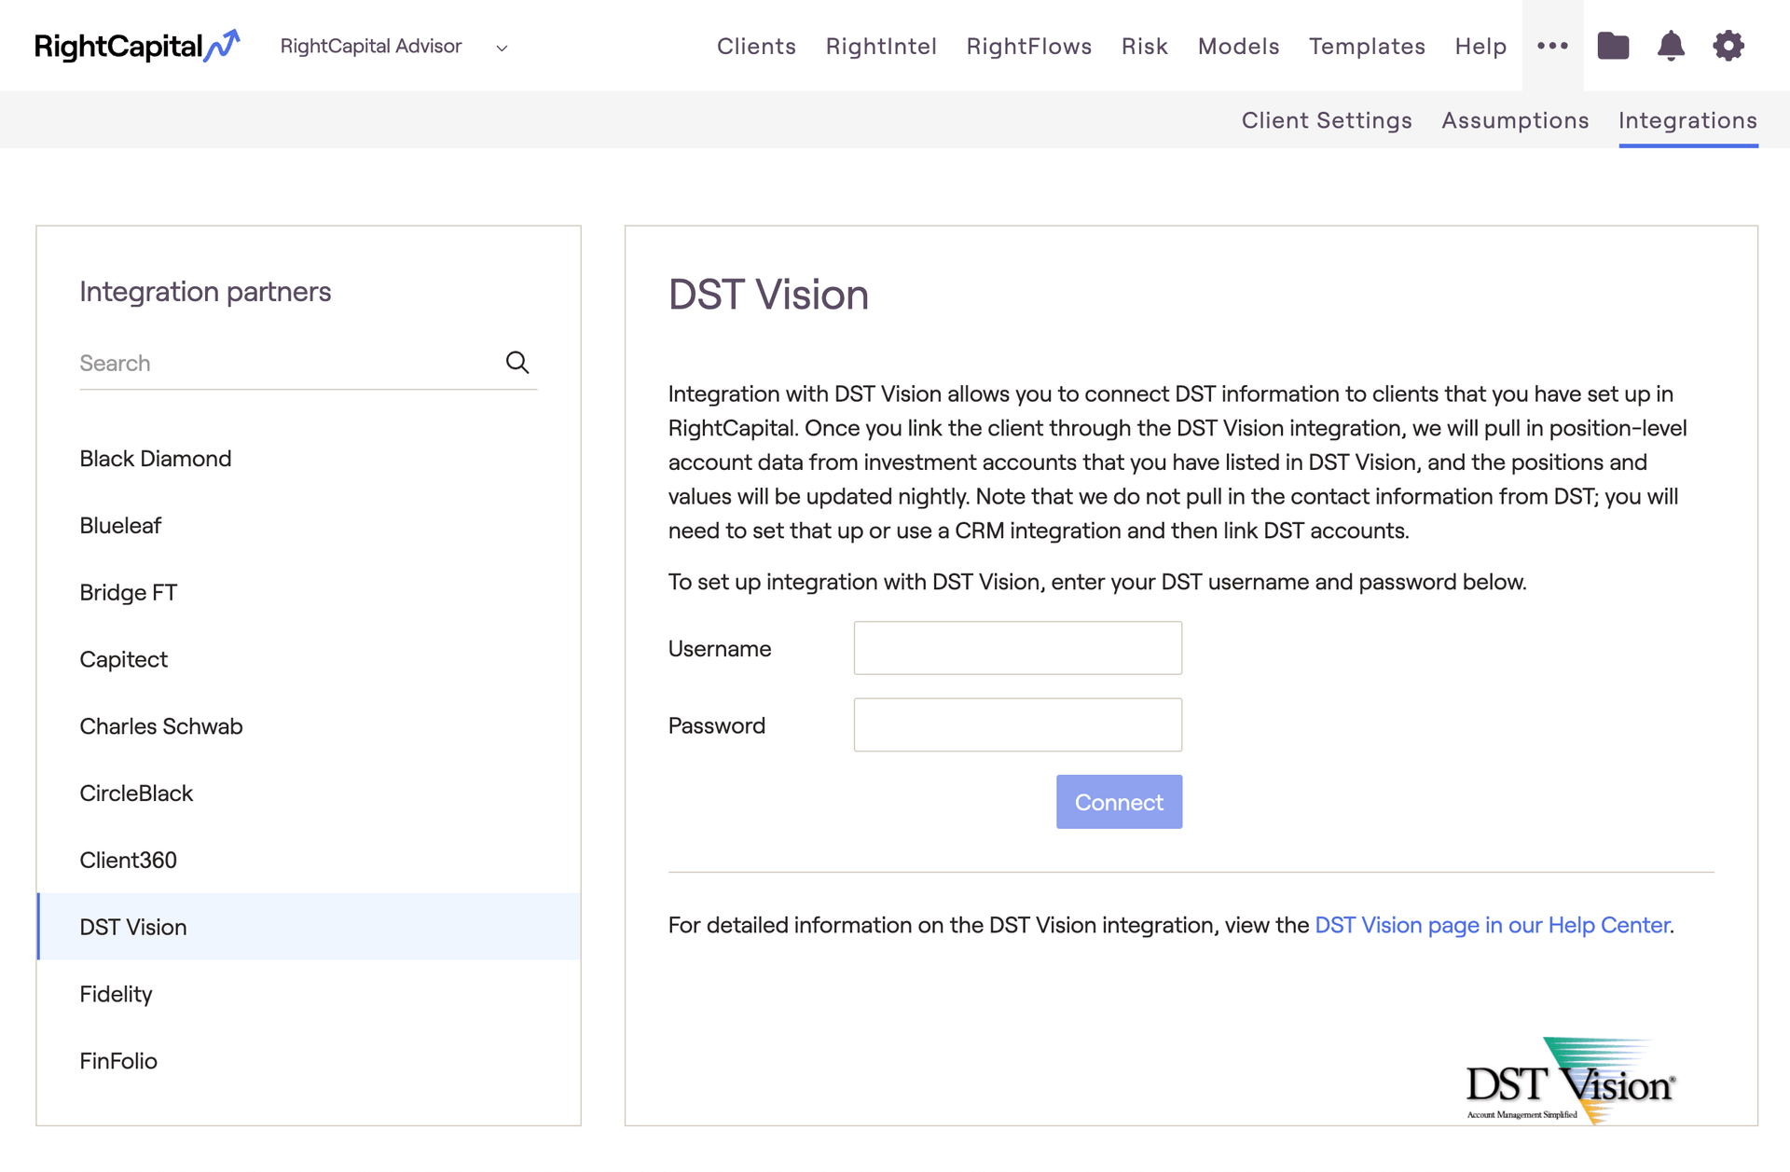1790x1172 pixels.
Task: Click the RightCapital Advisor label
Action: click(371, 46)
